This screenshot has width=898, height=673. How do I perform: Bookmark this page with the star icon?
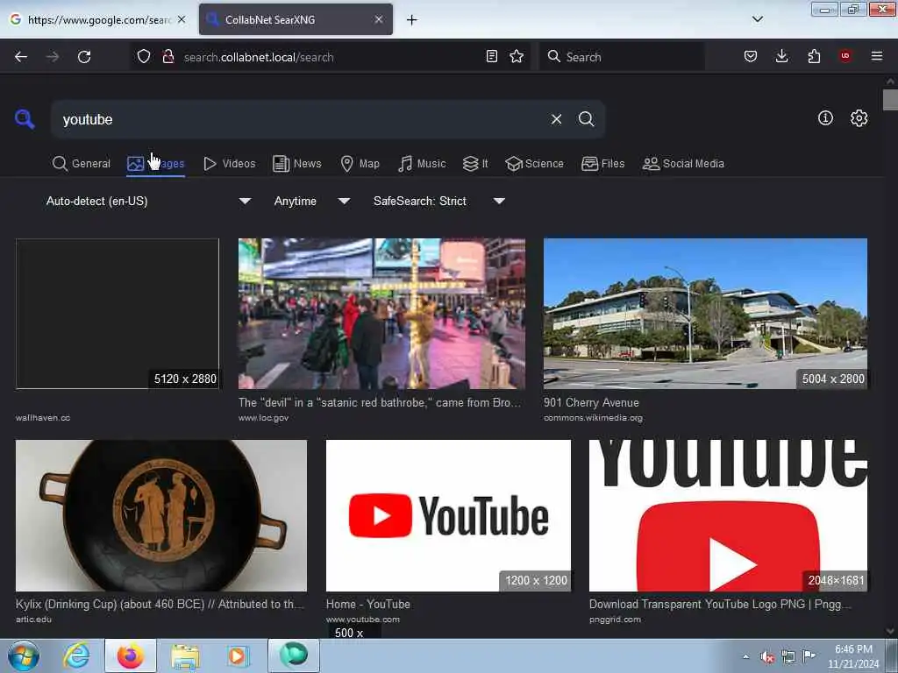(517, 56)
